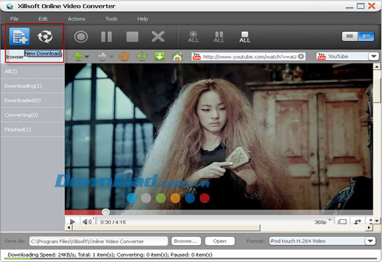
Task: Click the horizontal scrollbar thumb
Action: tap(166, 228)
